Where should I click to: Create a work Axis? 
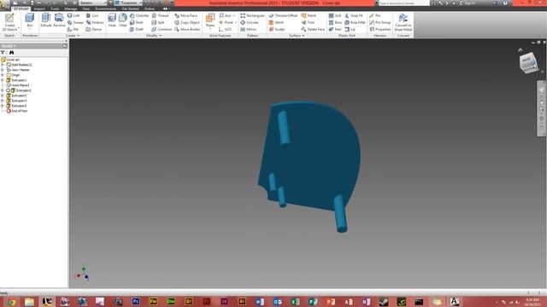tap(226, 15)
